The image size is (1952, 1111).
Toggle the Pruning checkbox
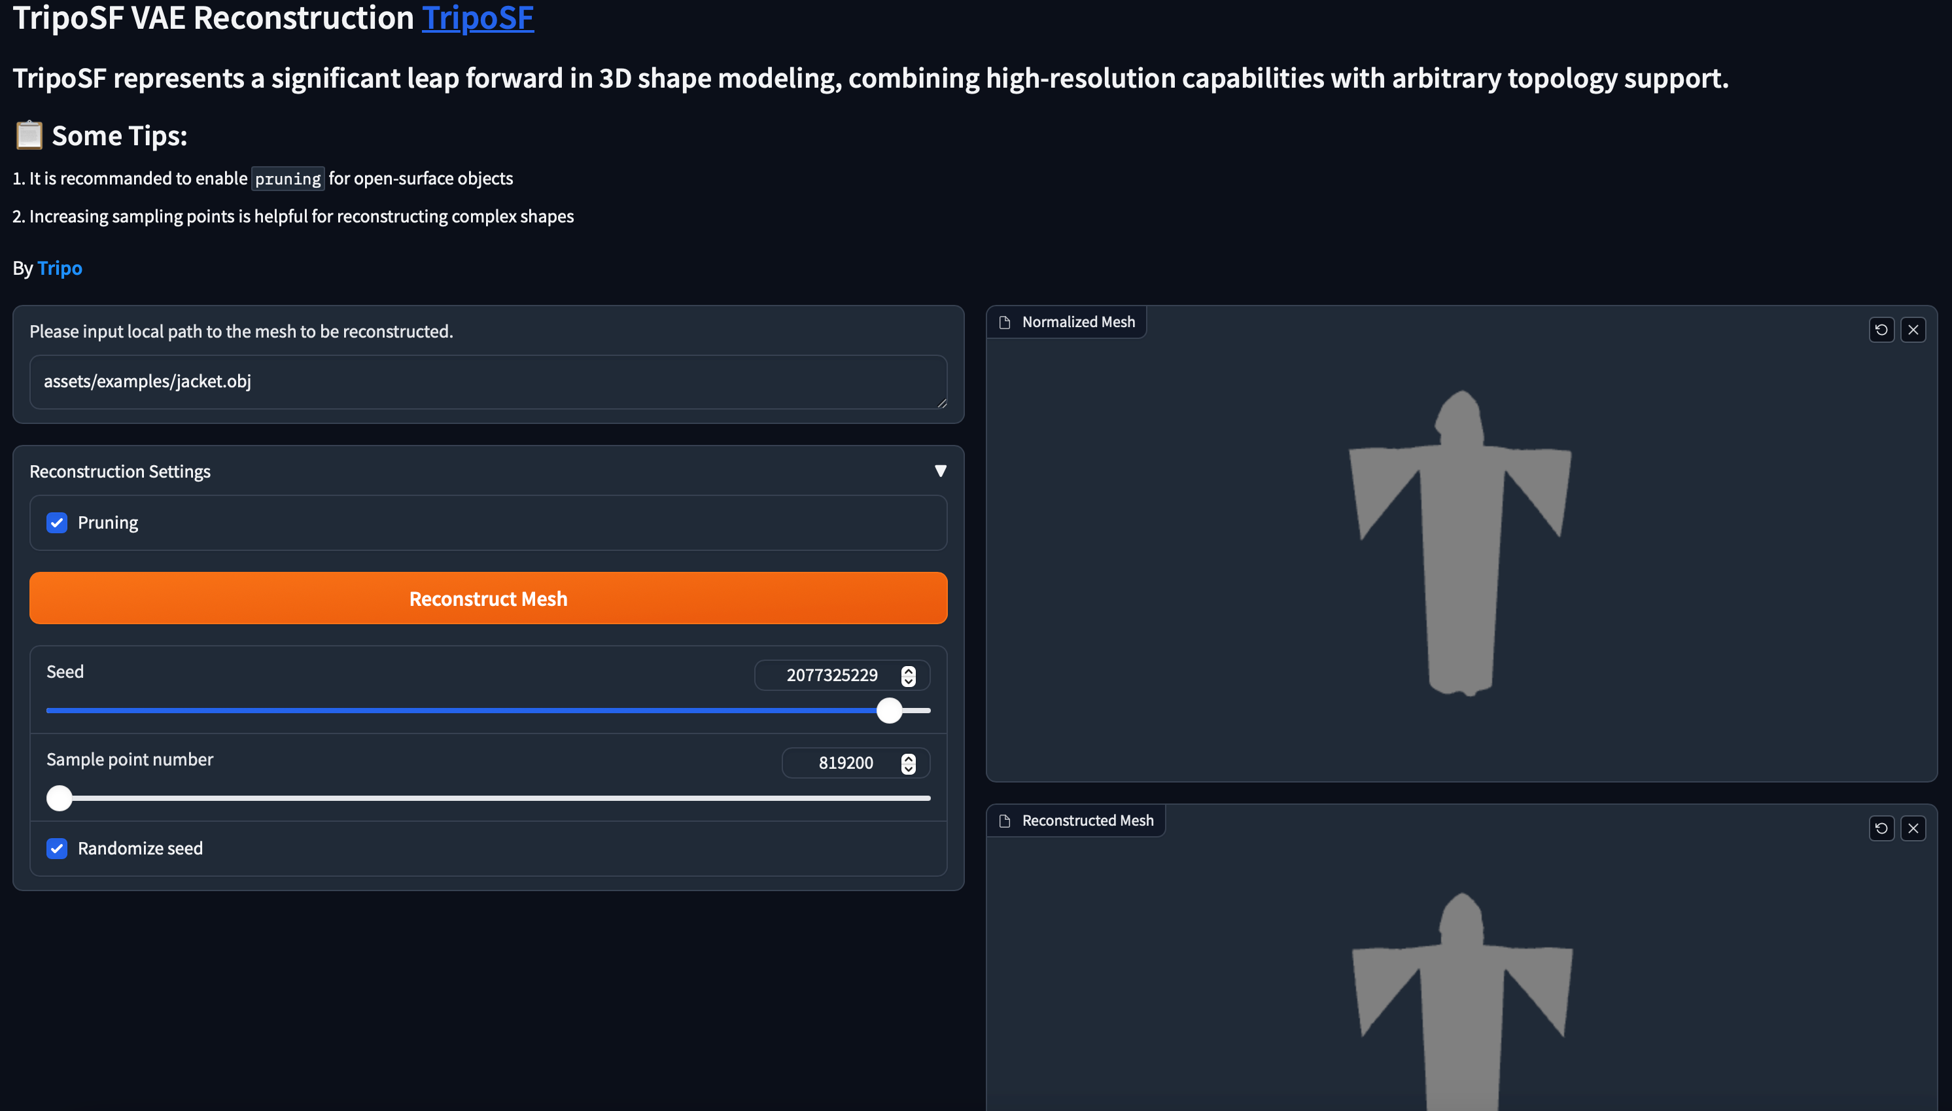57,523
